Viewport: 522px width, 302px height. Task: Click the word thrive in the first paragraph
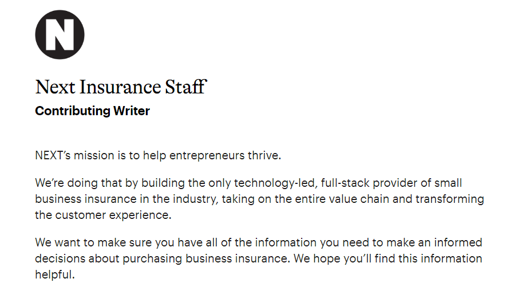[x=264, y=155]
